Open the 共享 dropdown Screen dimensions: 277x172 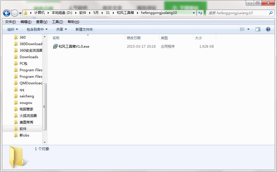click(x=61, y=29)
